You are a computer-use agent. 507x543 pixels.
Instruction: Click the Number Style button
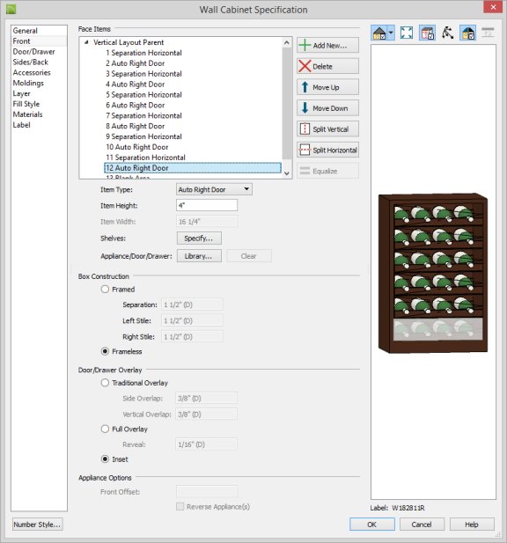tap(37, 525)
